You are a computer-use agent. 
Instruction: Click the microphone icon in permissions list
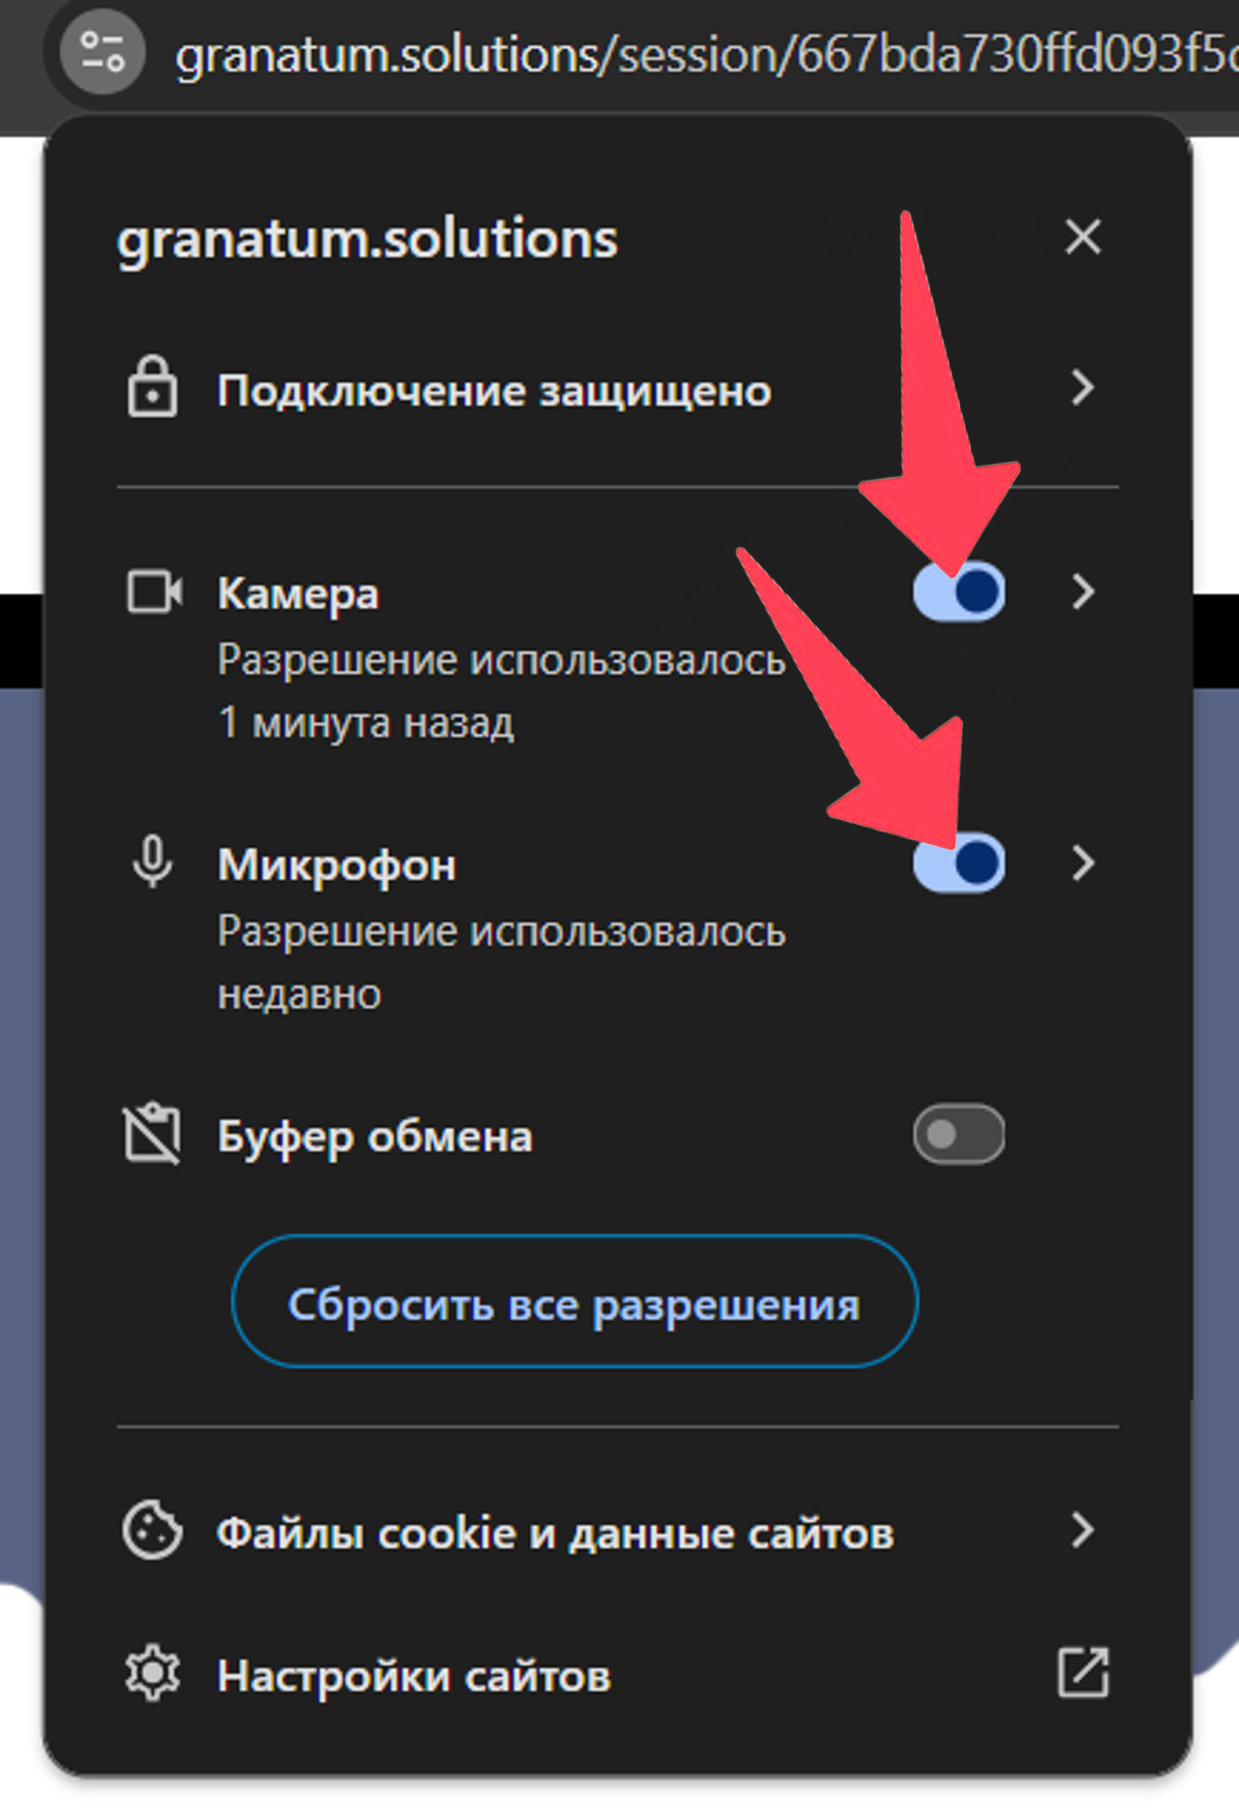(152, 863)
